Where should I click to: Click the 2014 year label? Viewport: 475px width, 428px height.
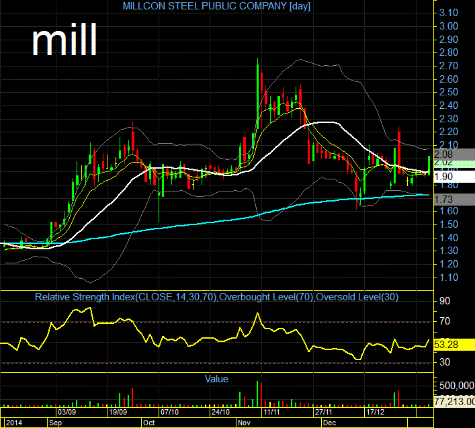point(14,423)
